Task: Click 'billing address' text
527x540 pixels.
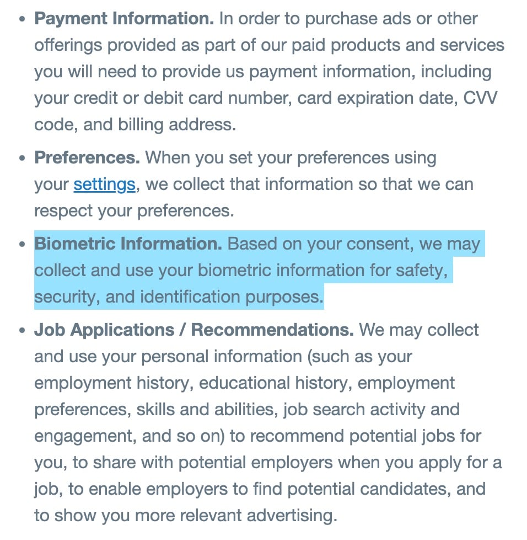Action: [177, 125]
